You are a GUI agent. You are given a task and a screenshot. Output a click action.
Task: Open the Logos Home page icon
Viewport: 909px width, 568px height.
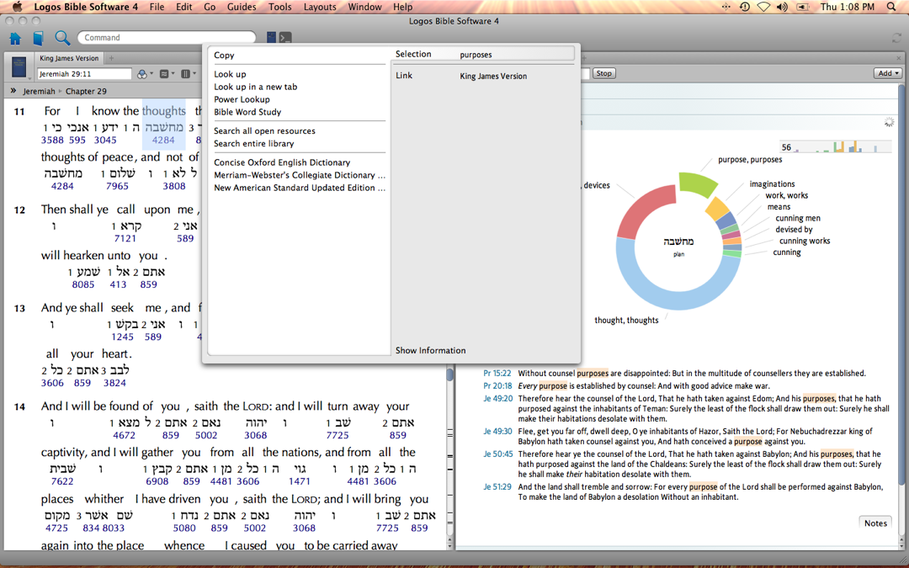16,38
